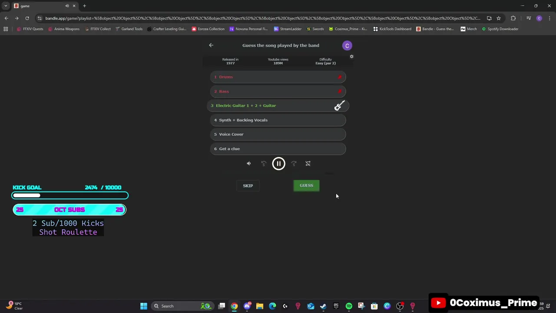Open the Garland Tools bookmark
556x313 pixels.
coord(129,29)
